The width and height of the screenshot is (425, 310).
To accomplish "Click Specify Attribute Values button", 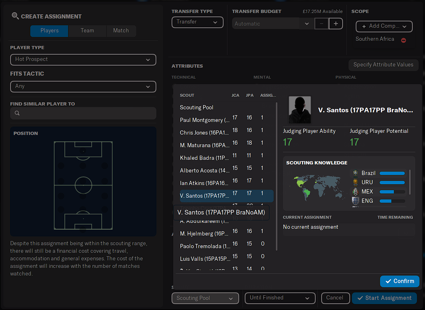I will pos(383,65).
